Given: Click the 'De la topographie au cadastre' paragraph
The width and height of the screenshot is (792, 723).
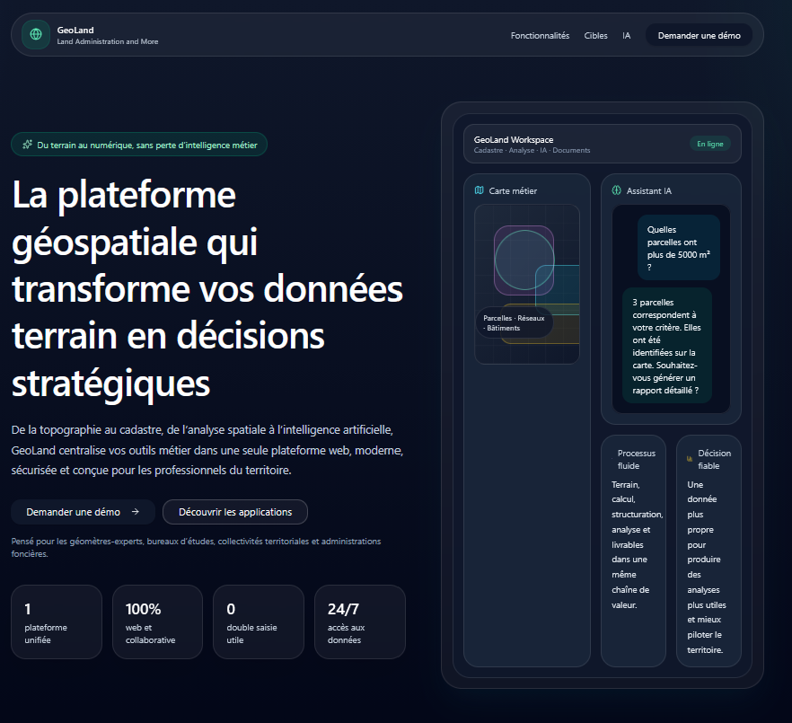Looking at the screenshot, I should pos(207,450).
